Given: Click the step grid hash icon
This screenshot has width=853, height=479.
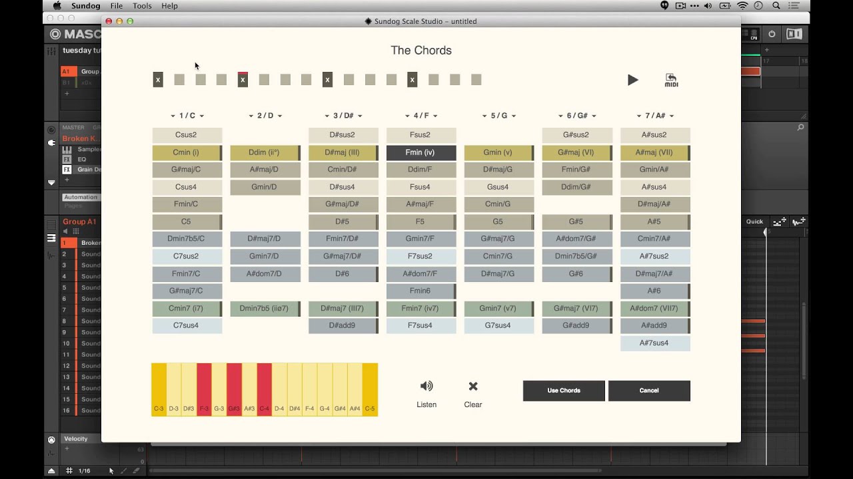Looking at the screenshot, I should pos(69,470).
